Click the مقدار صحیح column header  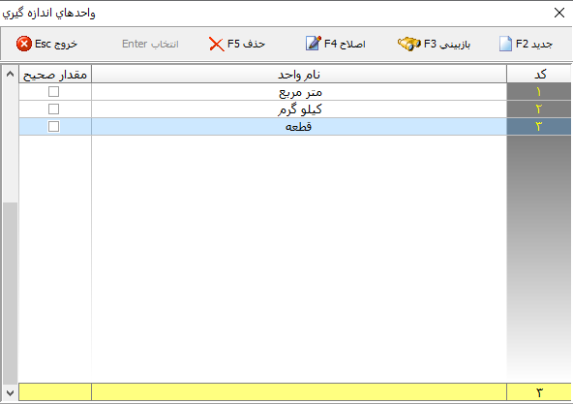coord(55,75)
